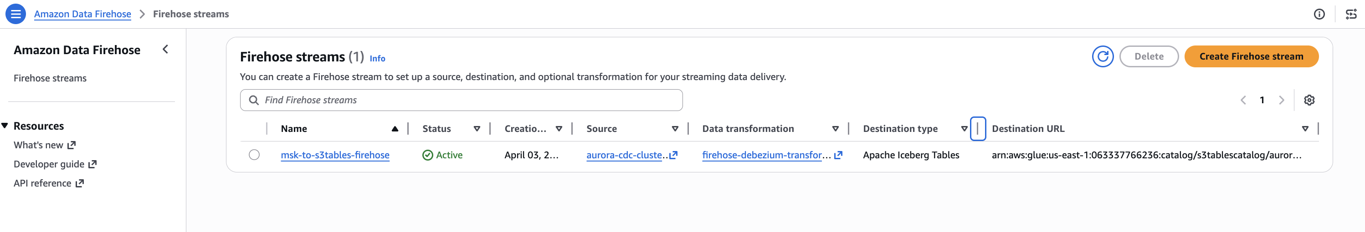The width and height of the screenshot is (1365, 232).
Task: Click the Active status check icon
Action: click(428, 155)
